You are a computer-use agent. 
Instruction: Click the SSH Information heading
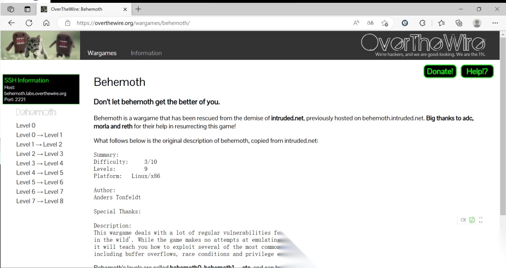click(x=26, y=80)
